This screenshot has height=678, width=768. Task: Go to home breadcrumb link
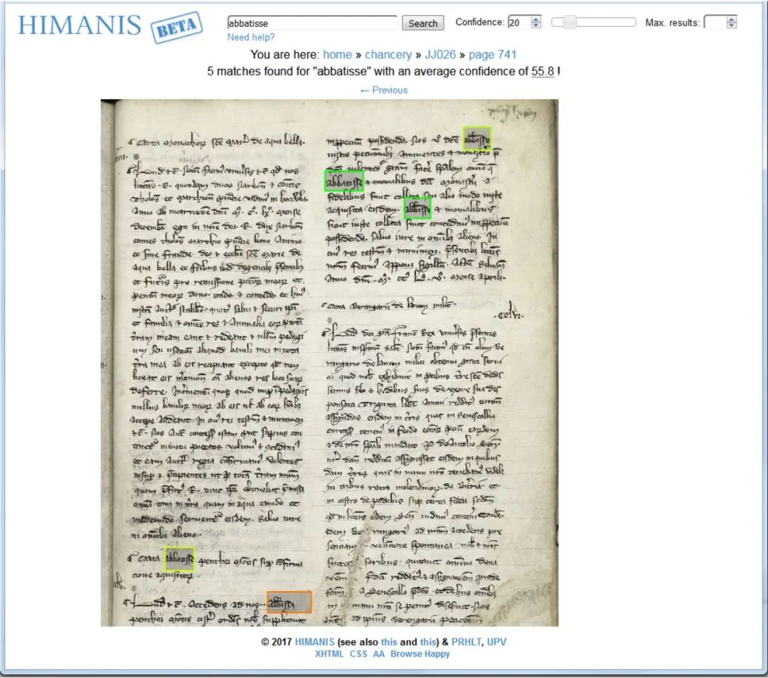click(x=338, y=55)
